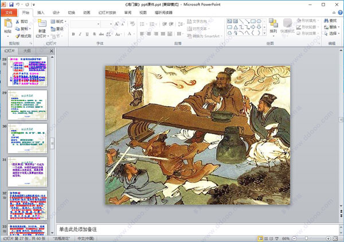Insert a new slide with 新建幻灯片 icon
This screenshot has height=242, width=344.
pyautogui.click(x=42, y=24)
